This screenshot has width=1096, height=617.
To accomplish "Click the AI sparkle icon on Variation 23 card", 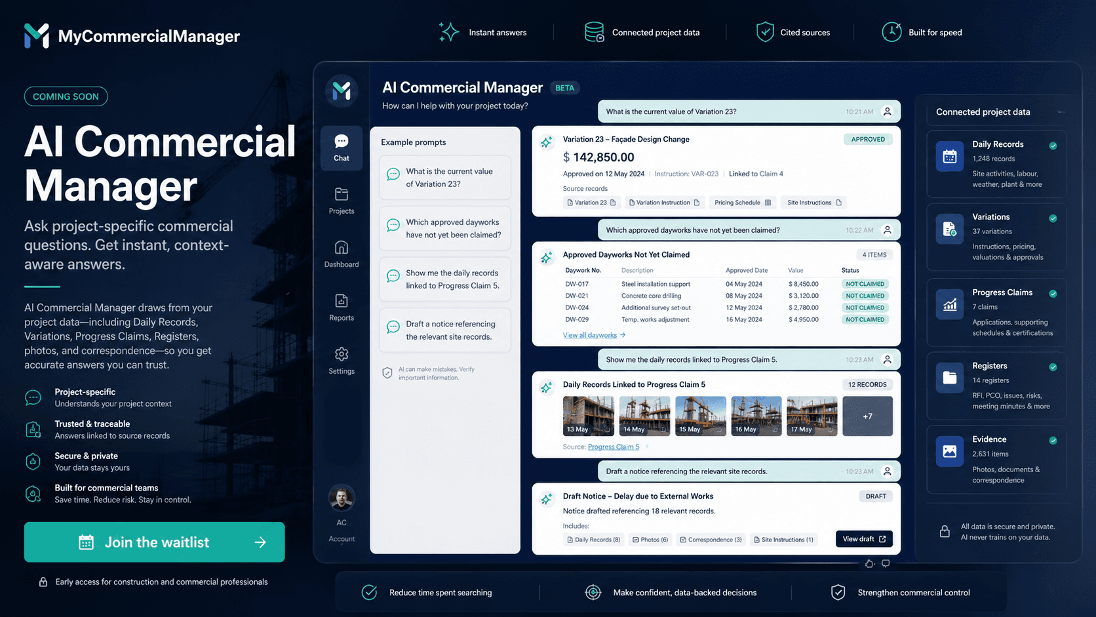I will 547,142.
